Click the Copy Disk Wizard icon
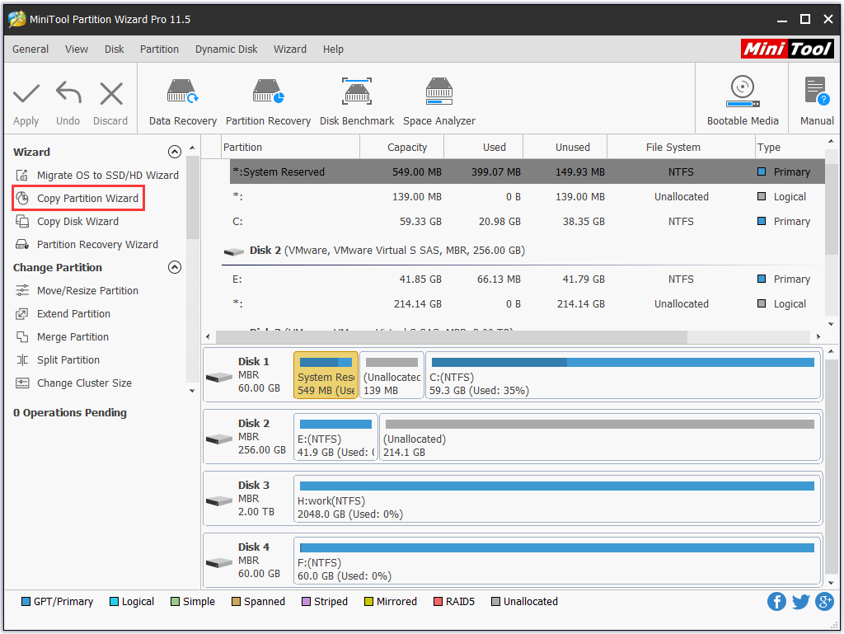 [x=22, y=221]
